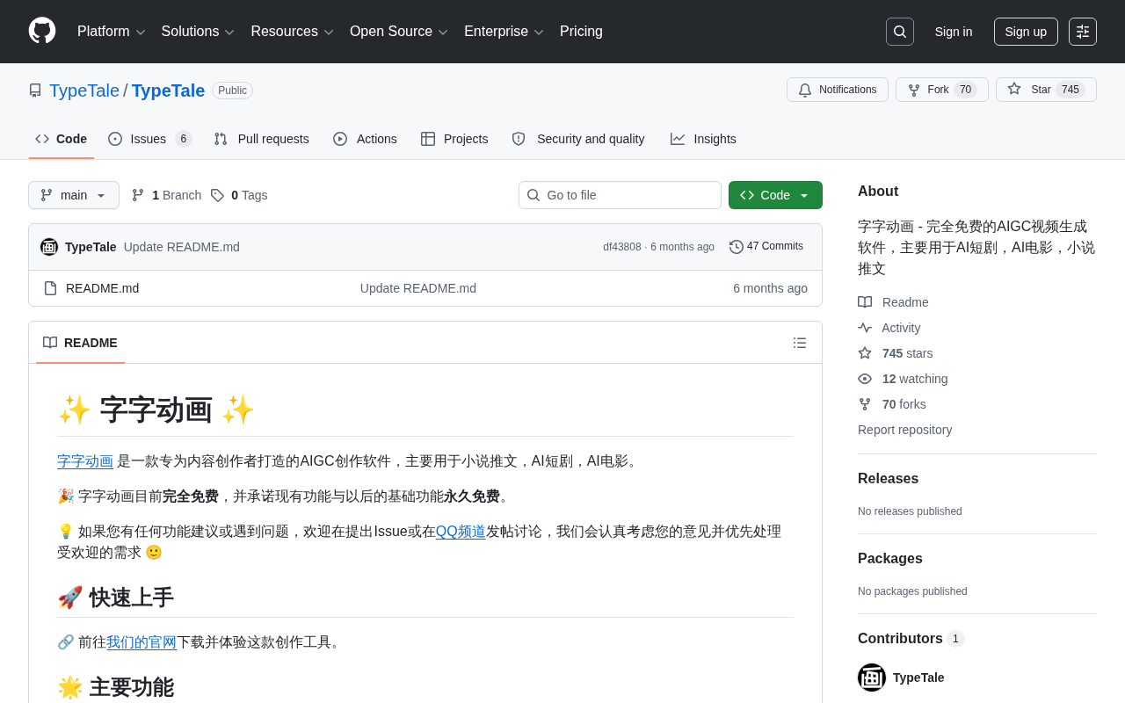This screenshot has height=703, width=1125.
Task: Open the Packages section heading
Action: (890, 559)
